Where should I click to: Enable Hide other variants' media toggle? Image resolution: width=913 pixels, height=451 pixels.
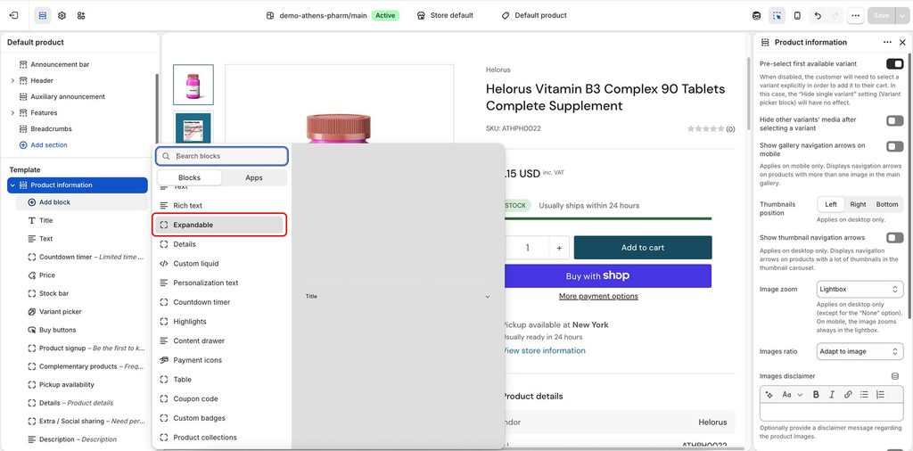click(x=894, y=120)
